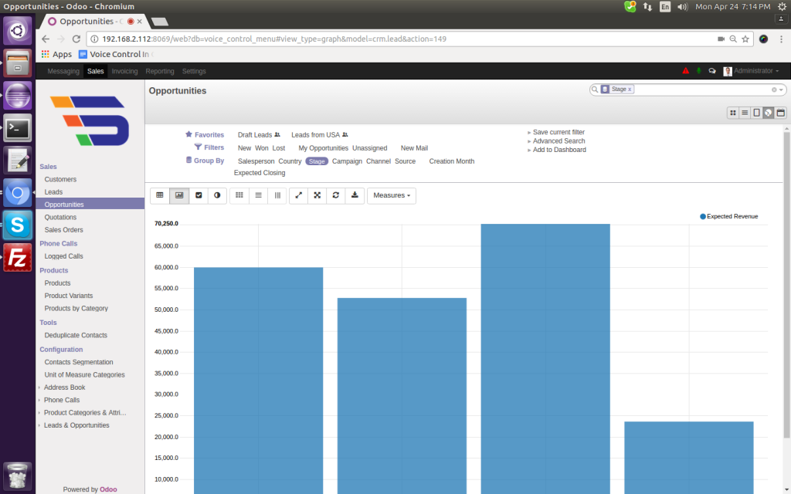The width and height of the screenshot is (791, 494).
Task: Switch to the calendar view icon
Action: click(x=780, y=113)
